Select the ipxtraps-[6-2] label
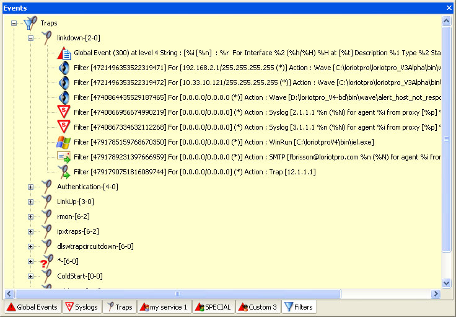Image resolution: width=456 pixels, height=317 pixels. click(x=78, y=231)
